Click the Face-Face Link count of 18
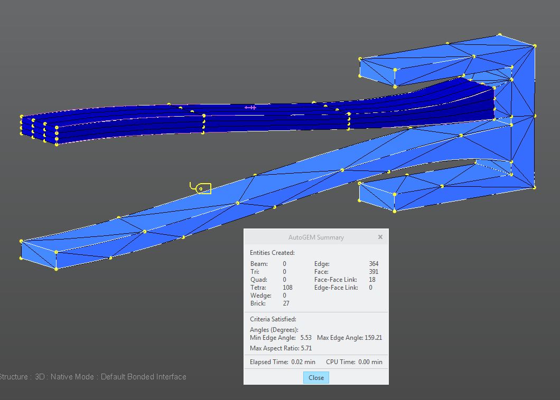 coord(371,279)
